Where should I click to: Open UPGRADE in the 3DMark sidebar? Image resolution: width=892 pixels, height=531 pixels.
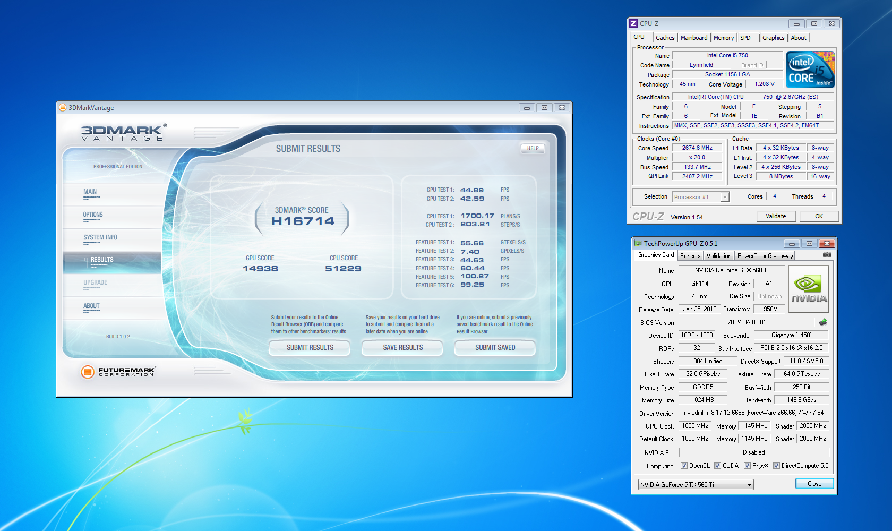click(x=112, y=286)
